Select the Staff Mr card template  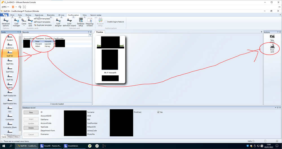point(10,54)
